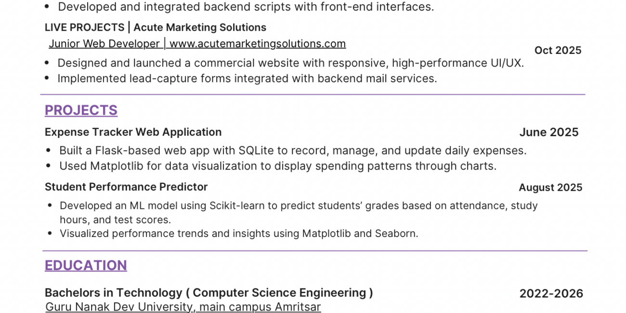The image size is (626, 313).
Task: Click the PROJECTS section heading
Action: pyautogui.click(x=81, y=110)
